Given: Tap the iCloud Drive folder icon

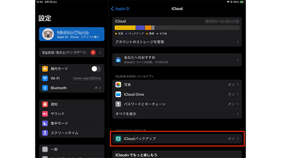Looking at the screenshot, I should tap(118, 94).
